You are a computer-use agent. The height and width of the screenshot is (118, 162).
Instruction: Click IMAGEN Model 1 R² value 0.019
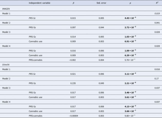[157, 13]
